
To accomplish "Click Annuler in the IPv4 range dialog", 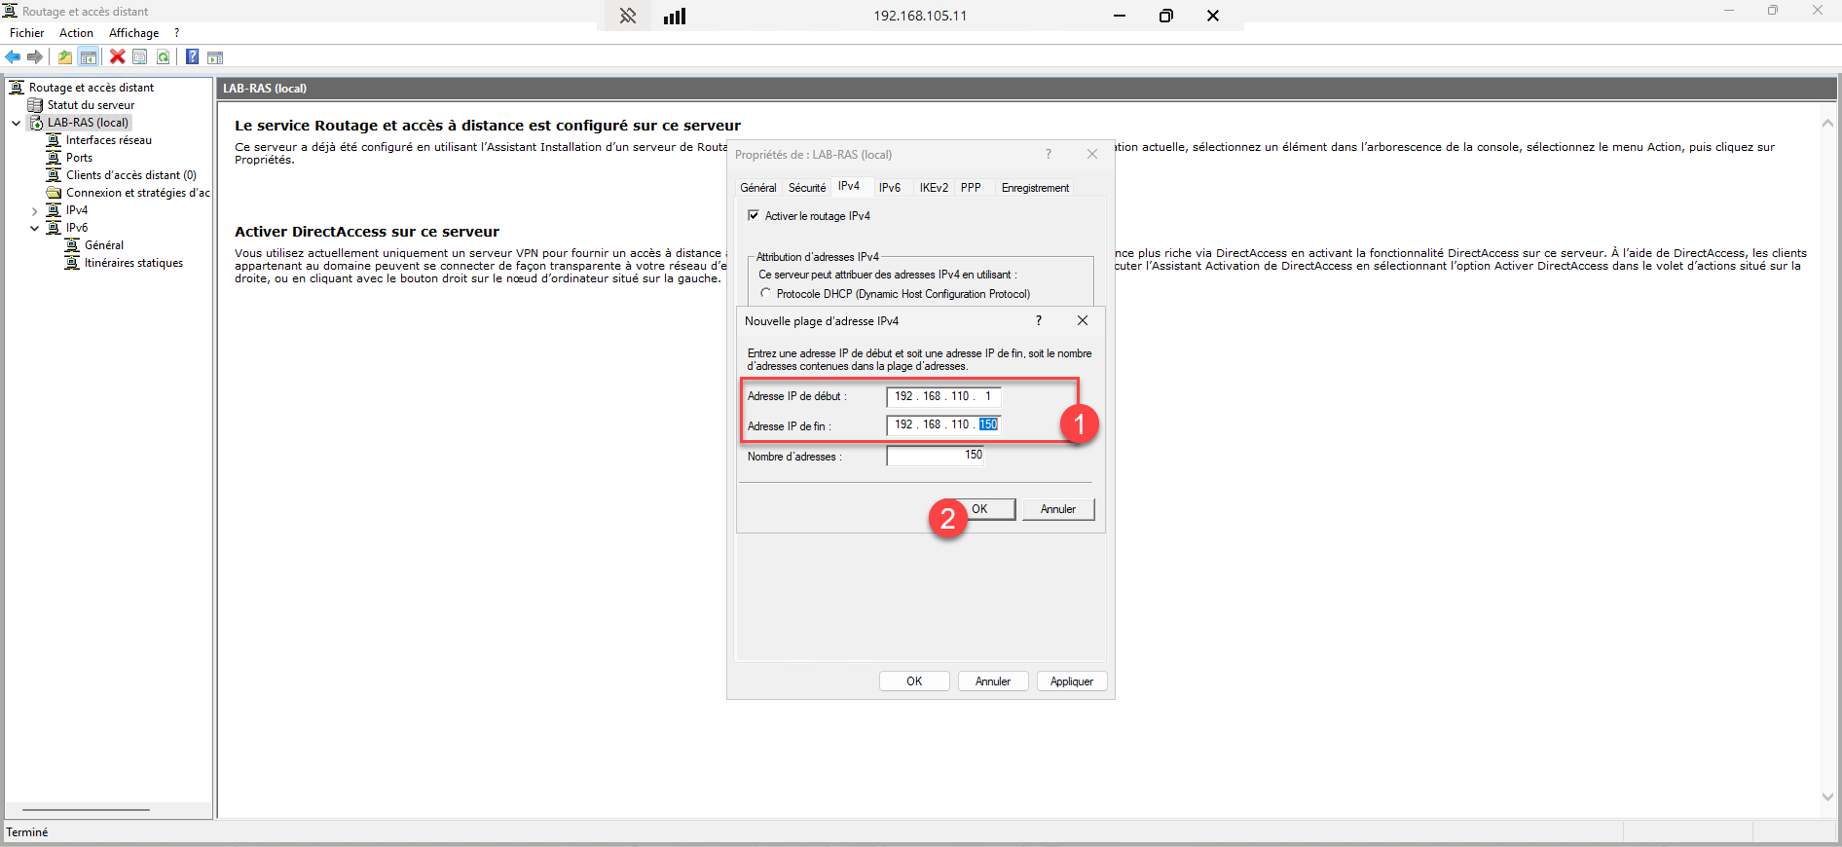I will (1057, 509).
